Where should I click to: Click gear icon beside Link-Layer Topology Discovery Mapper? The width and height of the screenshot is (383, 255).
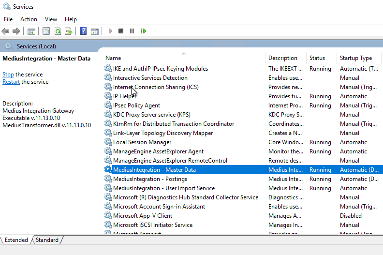click(x=108, y=133)
